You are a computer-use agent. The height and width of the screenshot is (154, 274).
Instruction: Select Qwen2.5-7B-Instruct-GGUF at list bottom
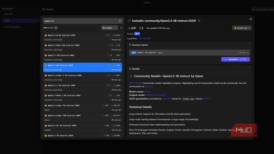[x=82, y=135]
